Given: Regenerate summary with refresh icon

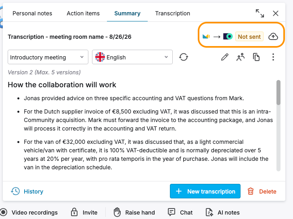Looking at the screenshot, I should pyautogui.click(x=184, y=57).
